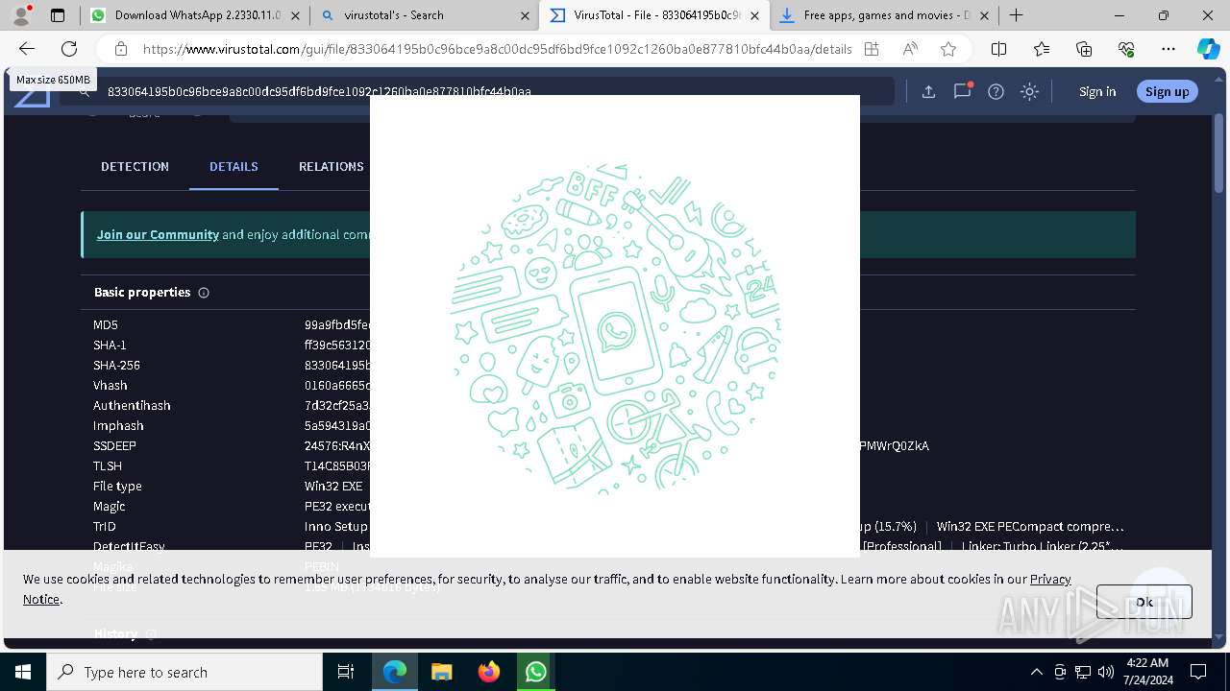Viewport: 1230px width, 691px height.
Task: Open VirusTotal notifications icon
Action: click(x=962, y=91)
